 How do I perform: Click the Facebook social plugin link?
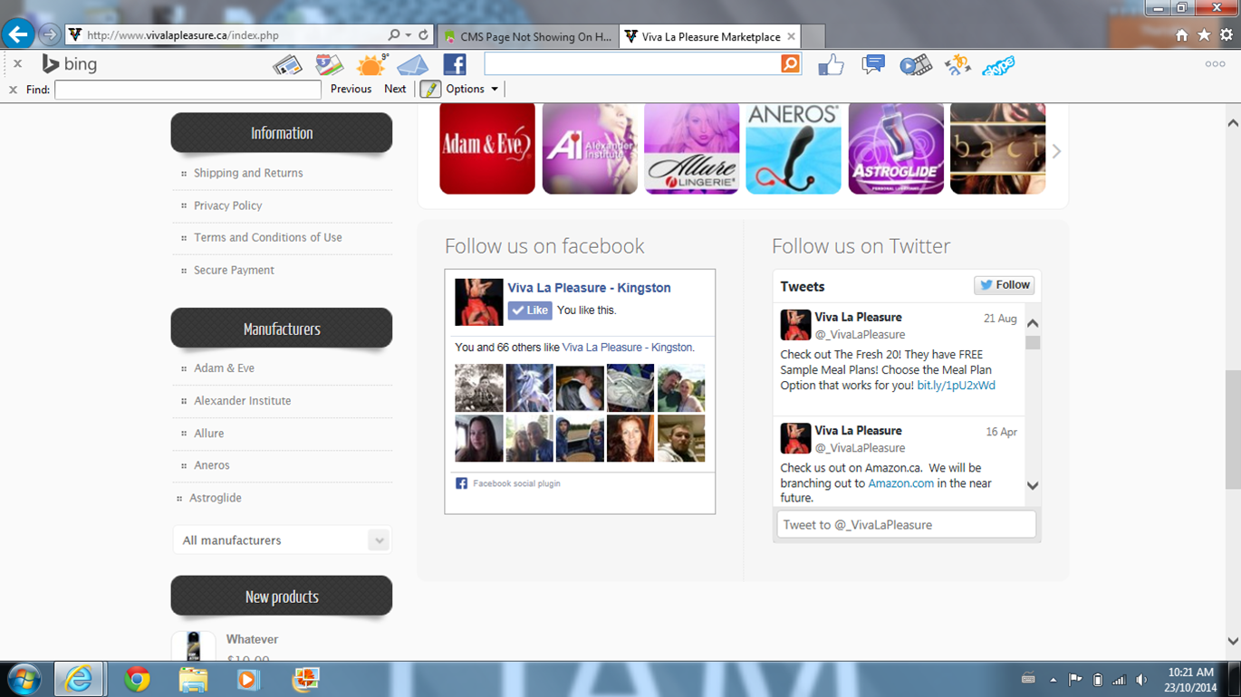516,483
